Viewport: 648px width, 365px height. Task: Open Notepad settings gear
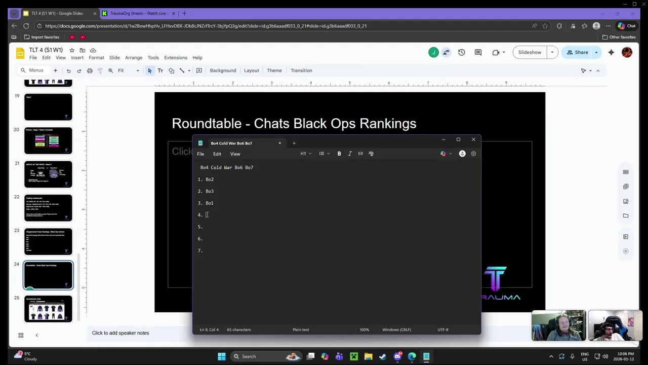473,154
